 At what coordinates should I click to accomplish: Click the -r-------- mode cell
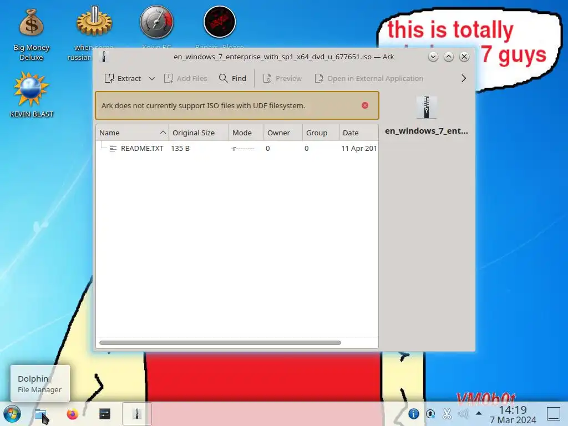[242, 149]
